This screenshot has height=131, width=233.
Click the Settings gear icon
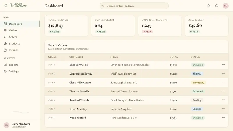click(5, 71)
